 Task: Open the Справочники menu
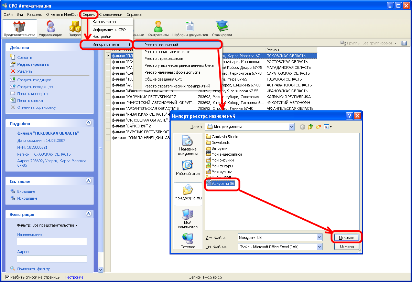(x=111, y=14)
